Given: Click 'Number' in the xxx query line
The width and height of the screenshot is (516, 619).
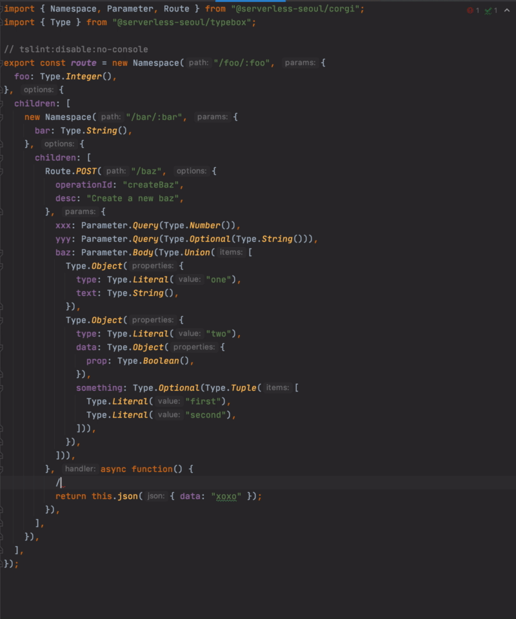Looking at the screenshot, I should [204, 226].
